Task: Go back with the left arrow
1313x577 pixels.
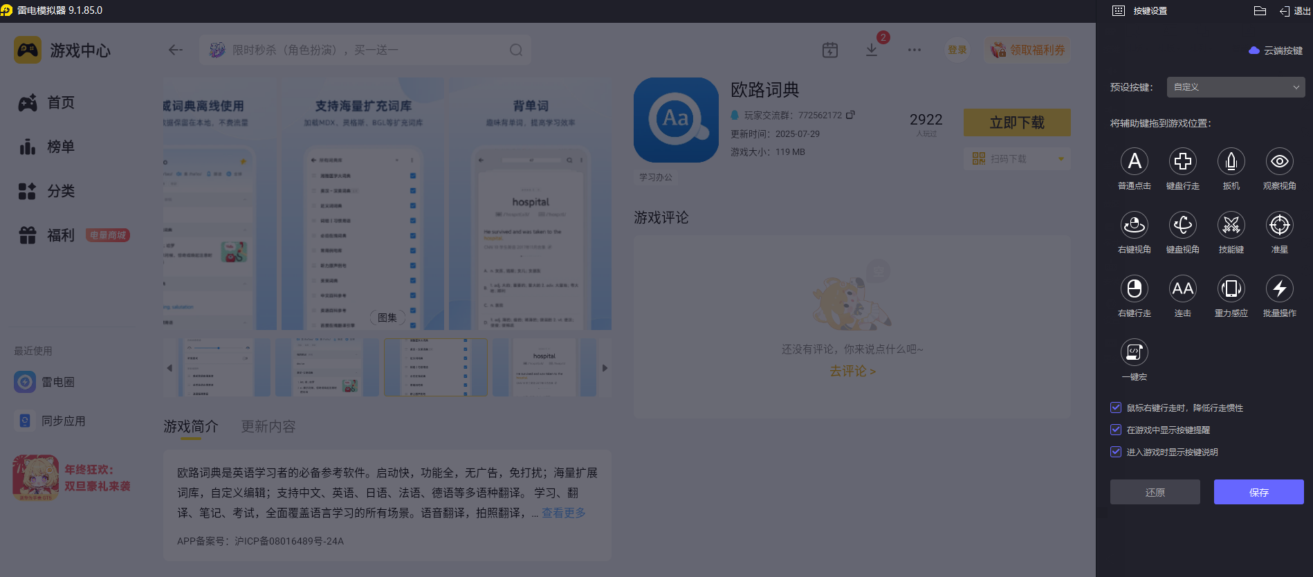Action: [176, 50]
